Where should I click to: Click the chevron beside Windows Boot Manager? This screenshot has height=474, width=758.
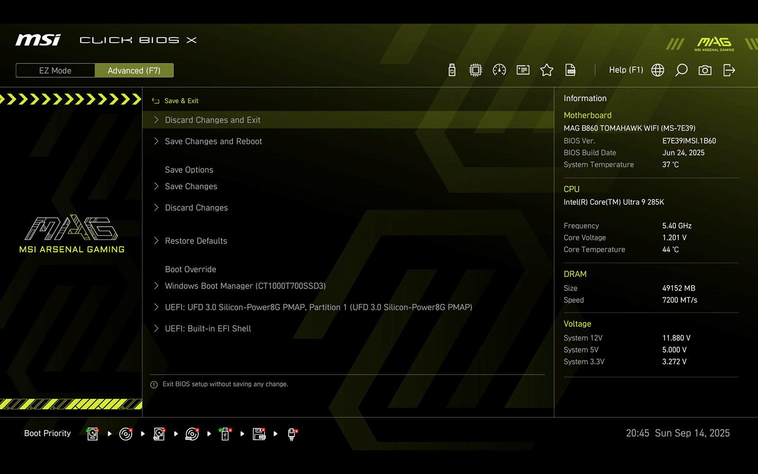point(156,286)
